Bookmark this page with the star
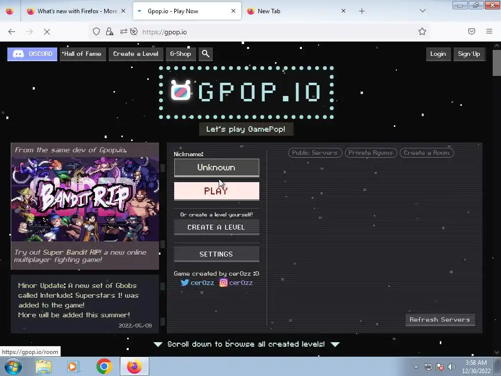Viewport: 501px width, 376px height. coord(422,31)
